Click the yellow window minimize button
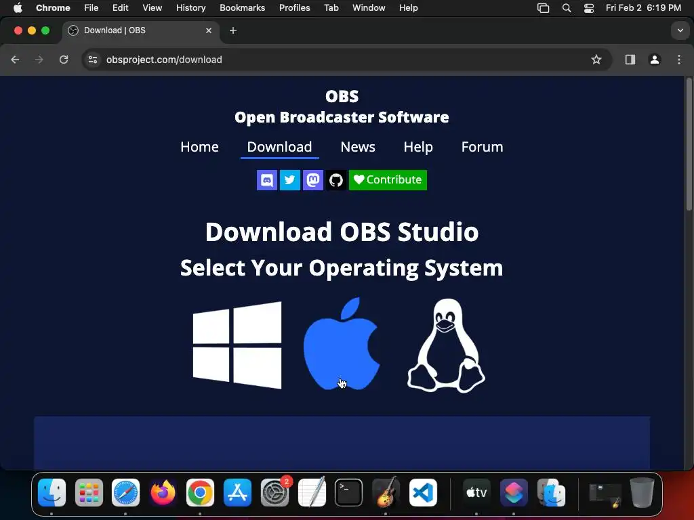Image resolution: width=694 pixels, height=520 pixels. pos(32,30)
